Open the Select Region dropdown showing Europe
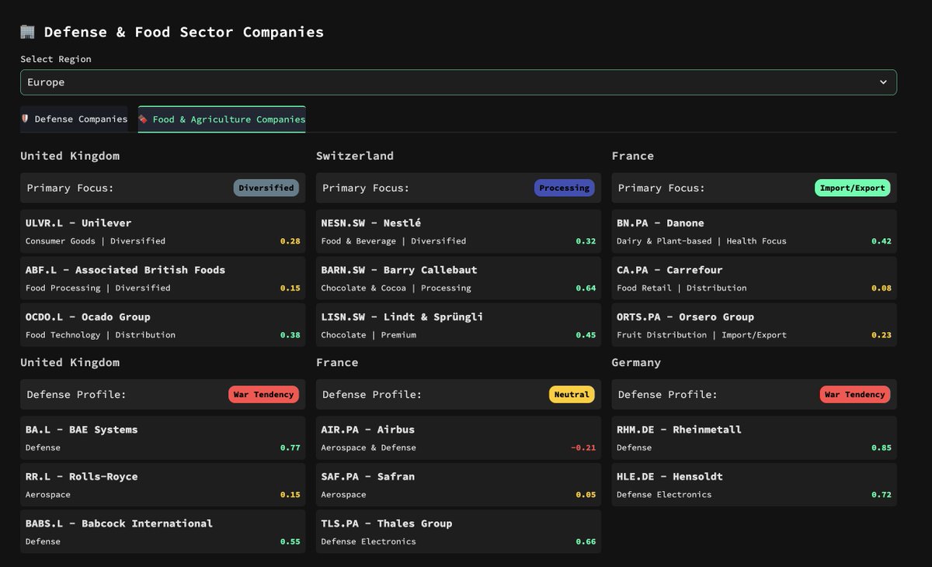 tap(458, 82)
